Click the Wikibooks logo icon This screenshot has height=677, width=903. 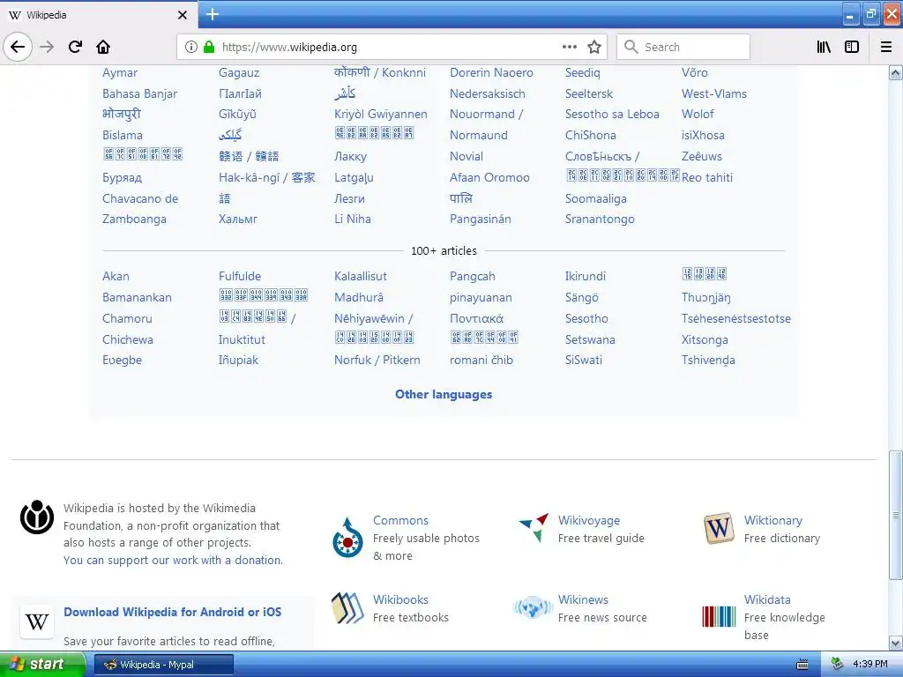pos(347,608)
